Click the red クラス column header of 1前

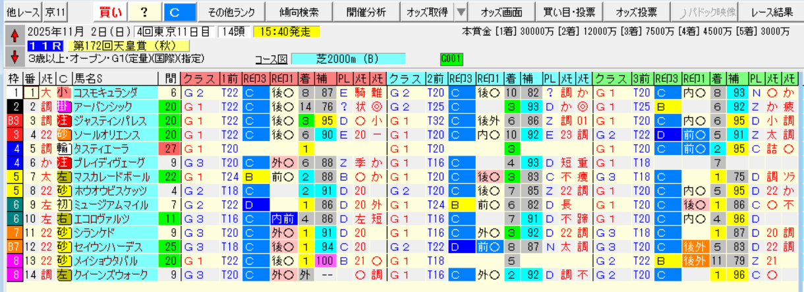pyautogui.click(x=200, y=78)
